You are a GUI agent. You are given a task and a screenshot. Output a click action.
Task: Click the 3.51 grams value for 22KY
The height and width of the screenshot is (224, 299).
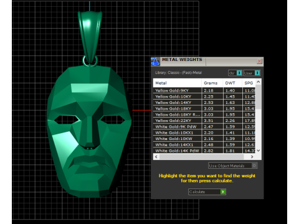pos(209,121)
